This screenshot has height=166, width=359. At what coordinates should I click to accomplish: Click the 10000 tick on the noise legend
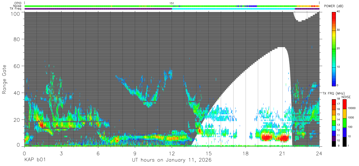[351, 108]
